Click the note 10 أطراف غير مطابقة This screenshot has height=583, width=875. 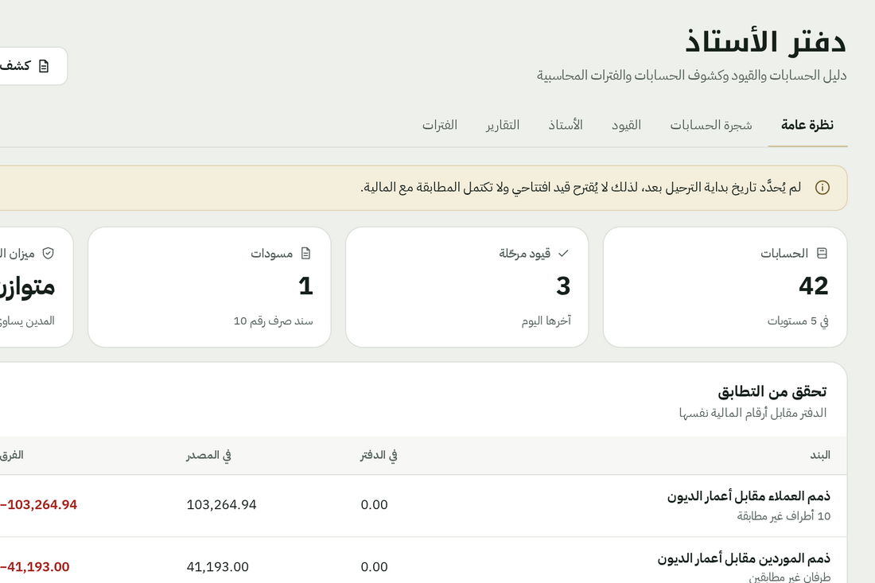pyautogui.click(x=784, y=517)
